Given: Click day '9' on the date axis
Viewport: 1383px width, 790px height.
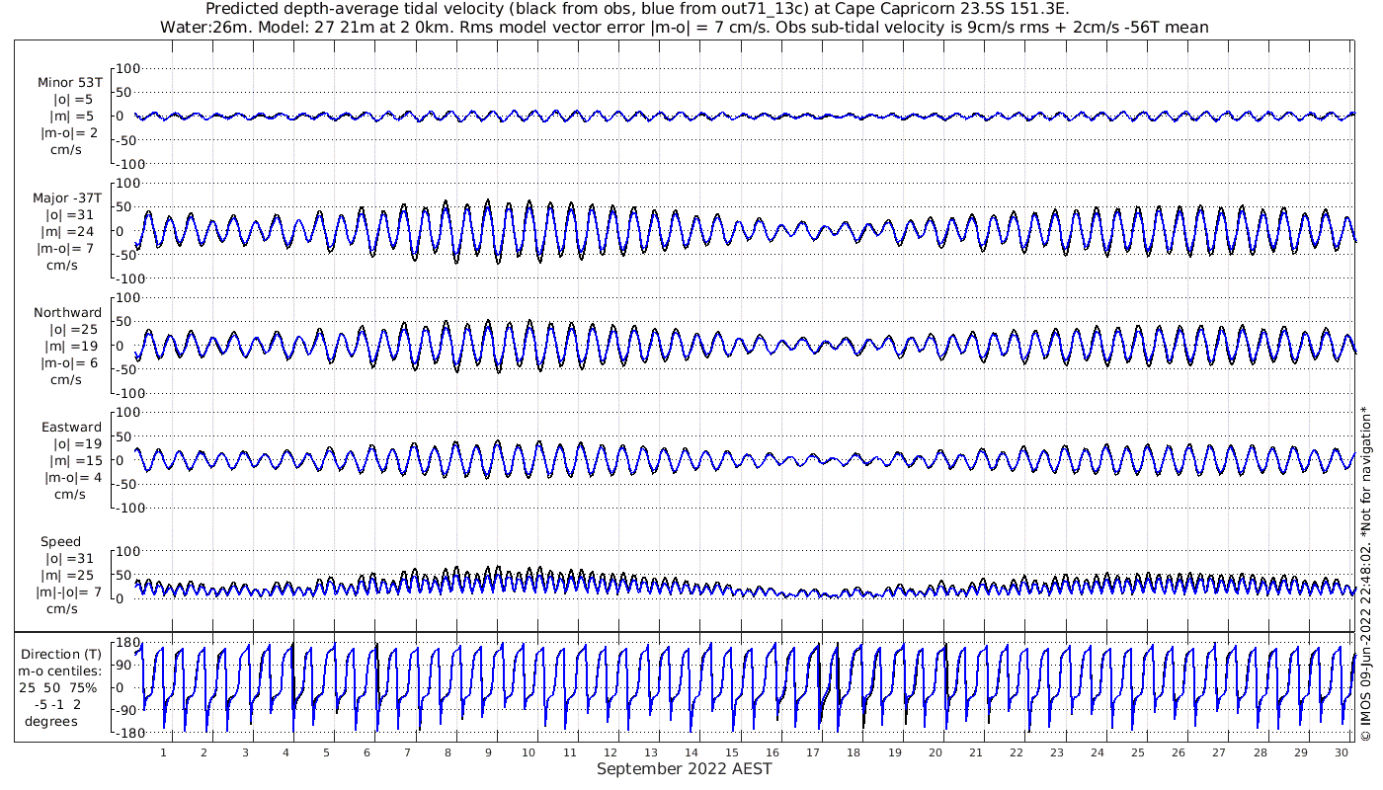Looking at the screenshot, I should coord(488,752).
